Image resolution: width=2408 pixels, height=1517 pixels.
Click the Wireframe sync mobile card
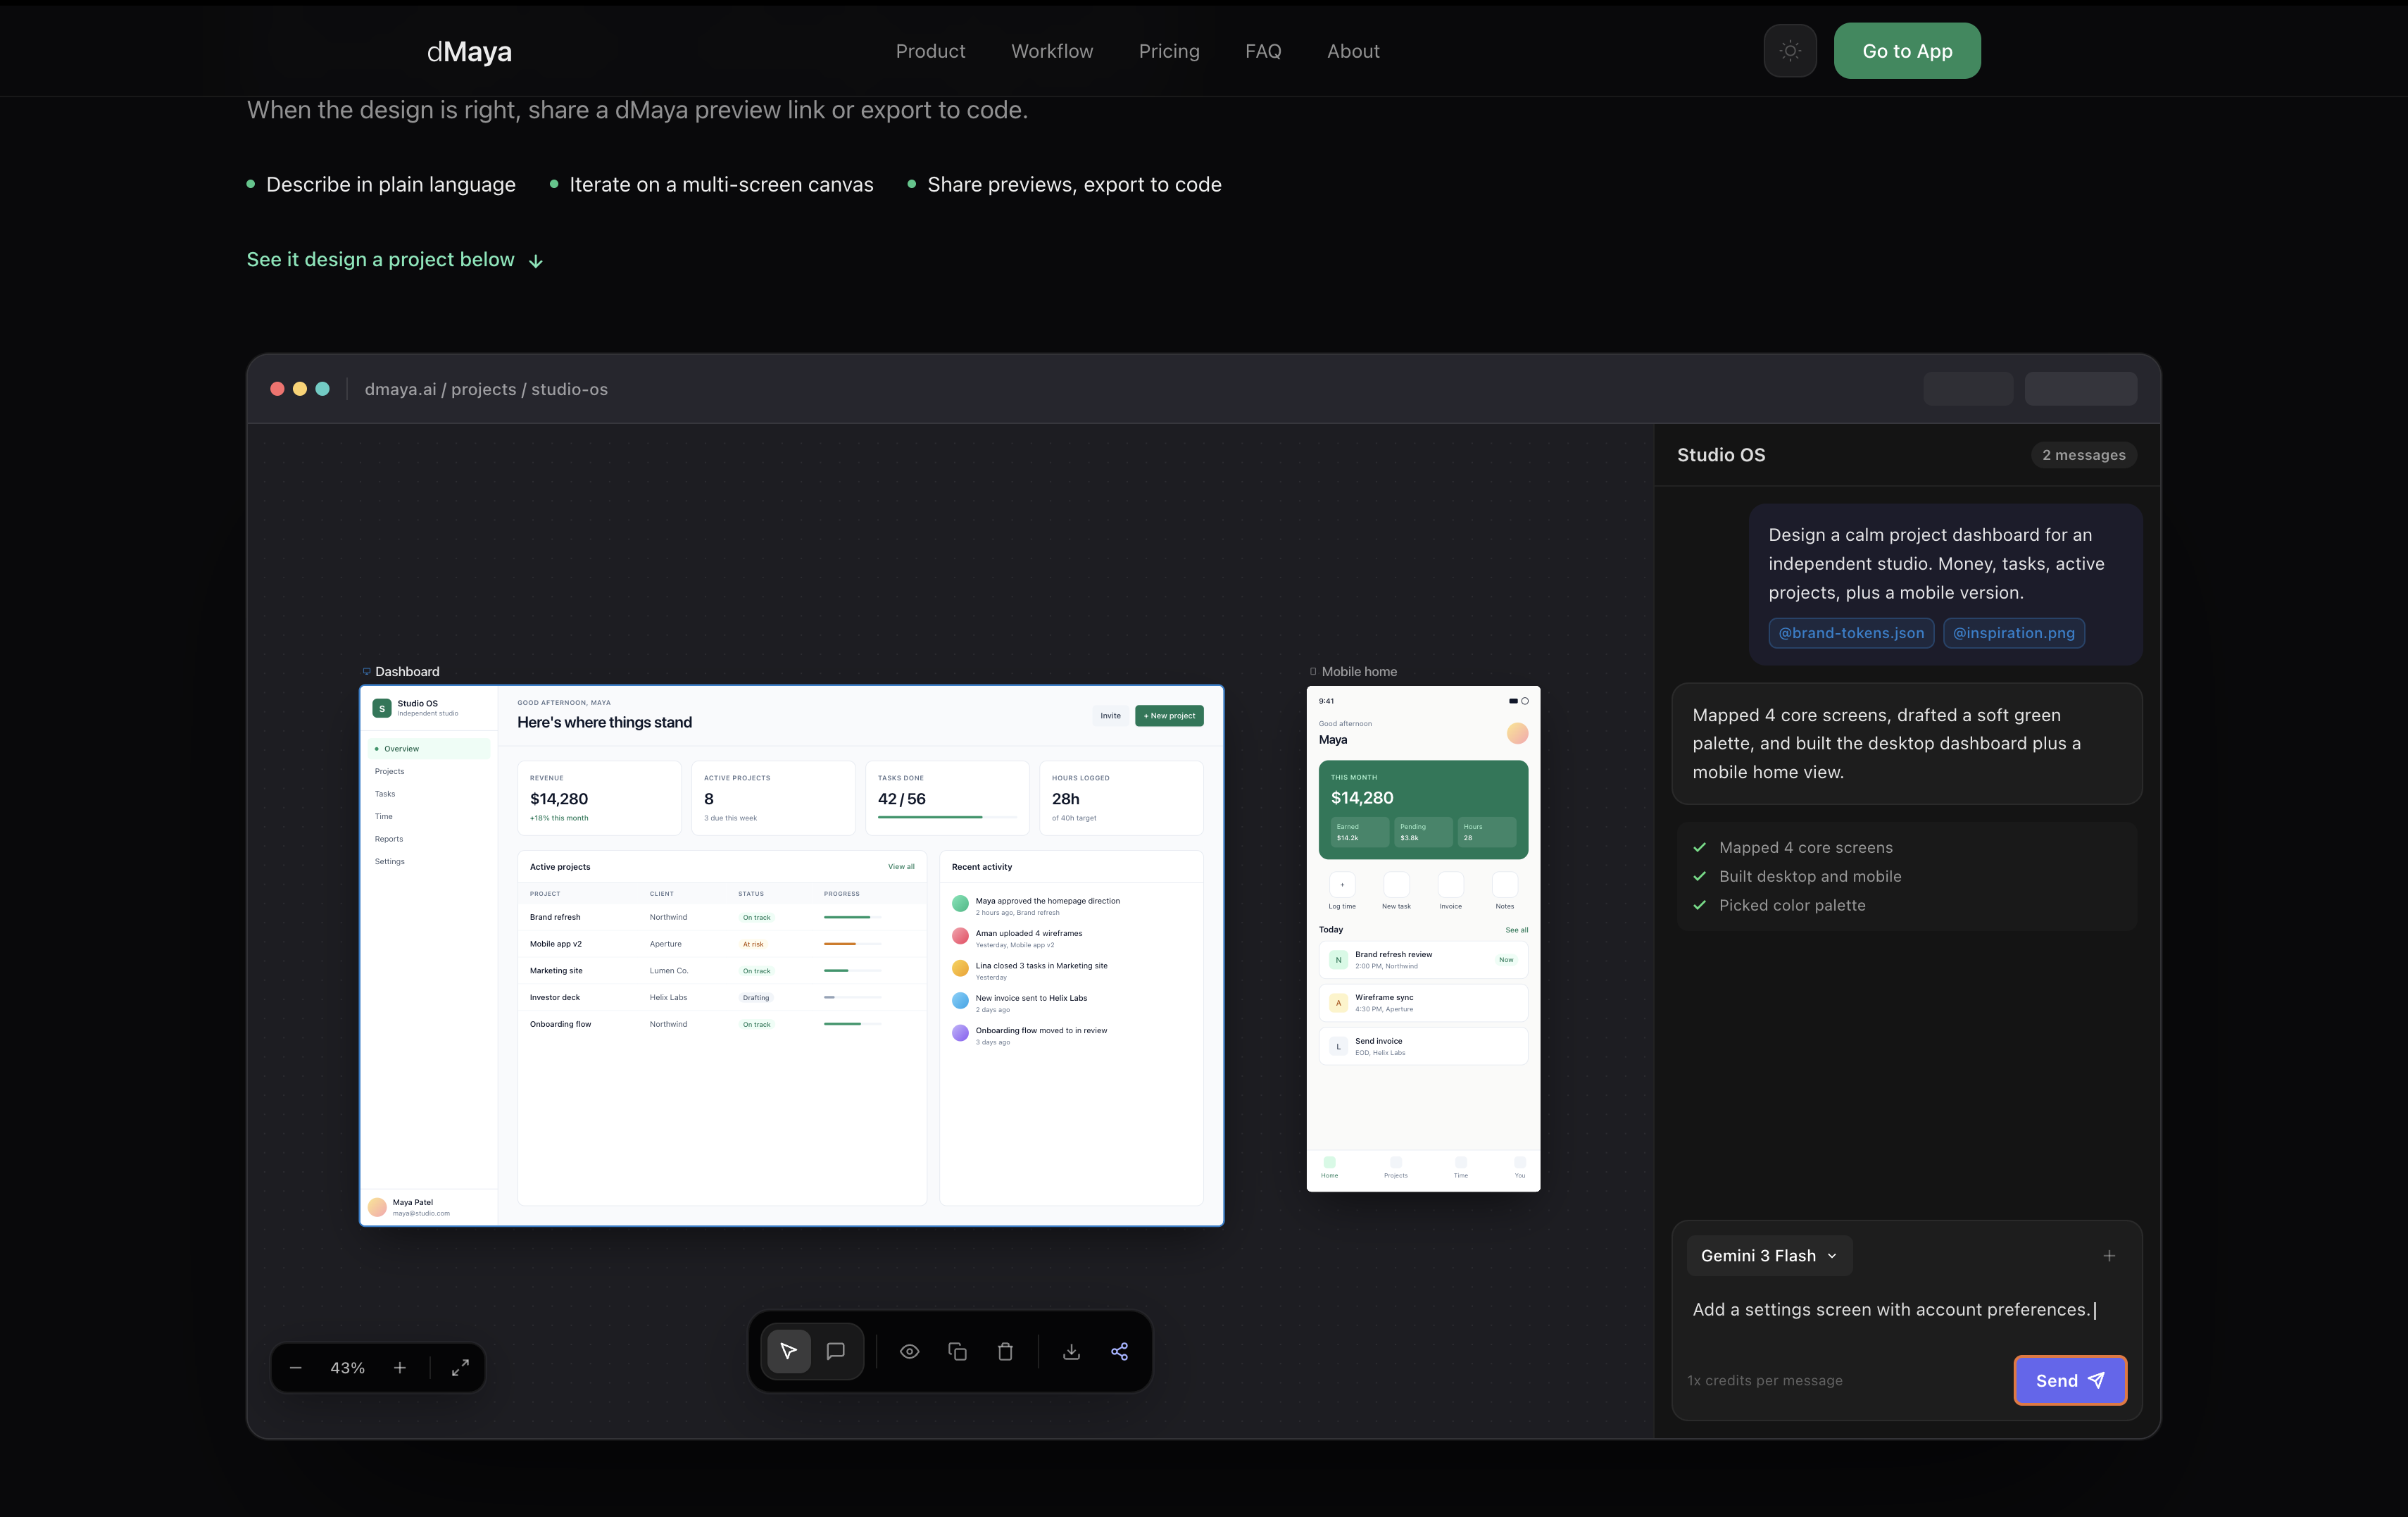[x=1423, y=1003]
